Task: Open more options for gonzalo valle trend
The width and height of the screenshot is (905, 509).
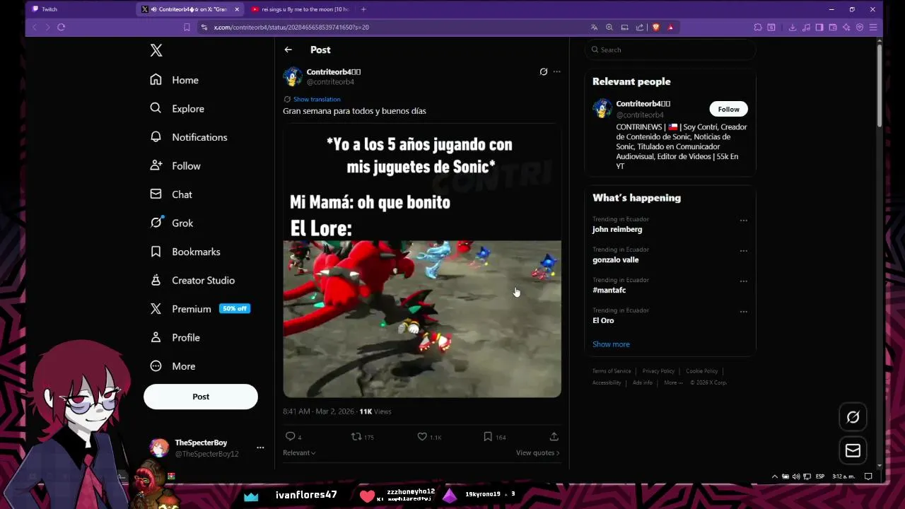Action: pyautogui.click(x=743, y=251)
